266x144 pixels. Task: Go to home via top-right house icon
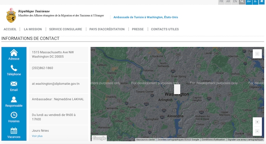pos(262,2)
